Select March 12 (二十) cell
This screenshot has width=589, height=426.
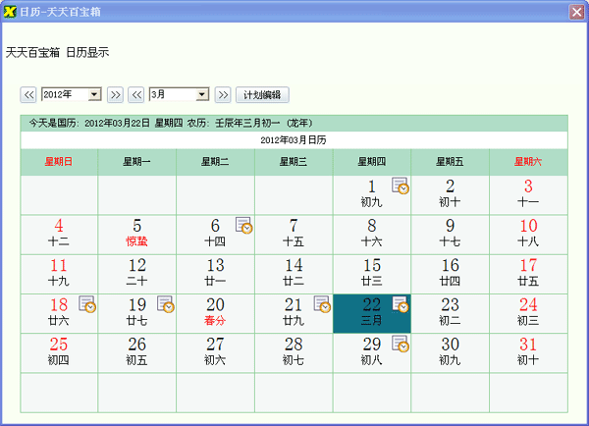[x=137, y=274]
